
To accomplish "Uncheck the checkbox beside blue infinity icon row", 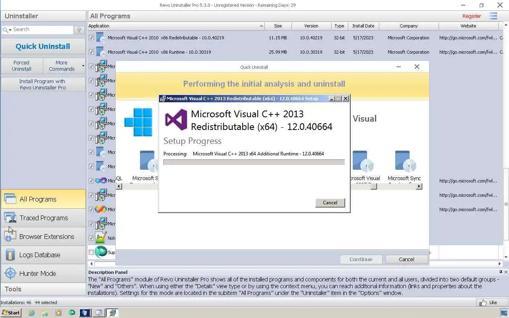I will (x=91, y=181).
